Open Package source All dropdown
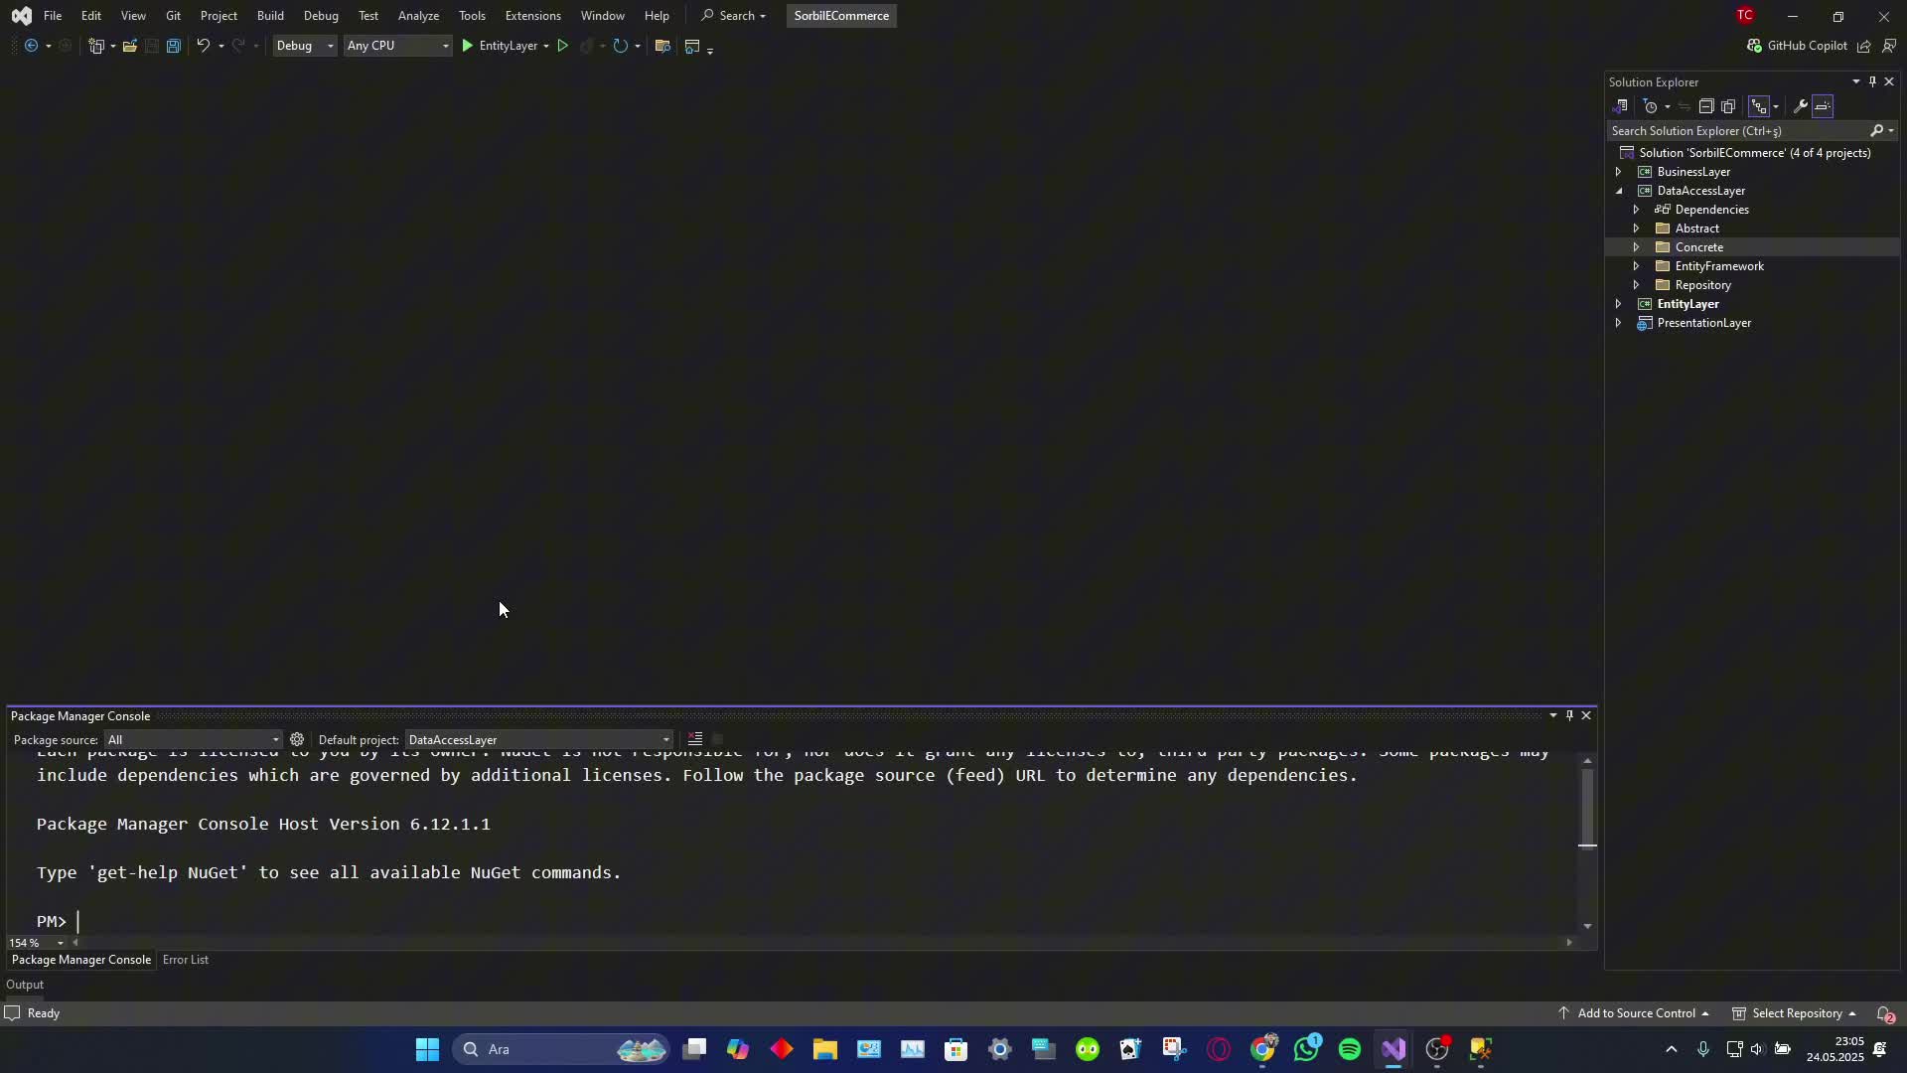Screen dimensions: 1907x1073 point(194,740)
